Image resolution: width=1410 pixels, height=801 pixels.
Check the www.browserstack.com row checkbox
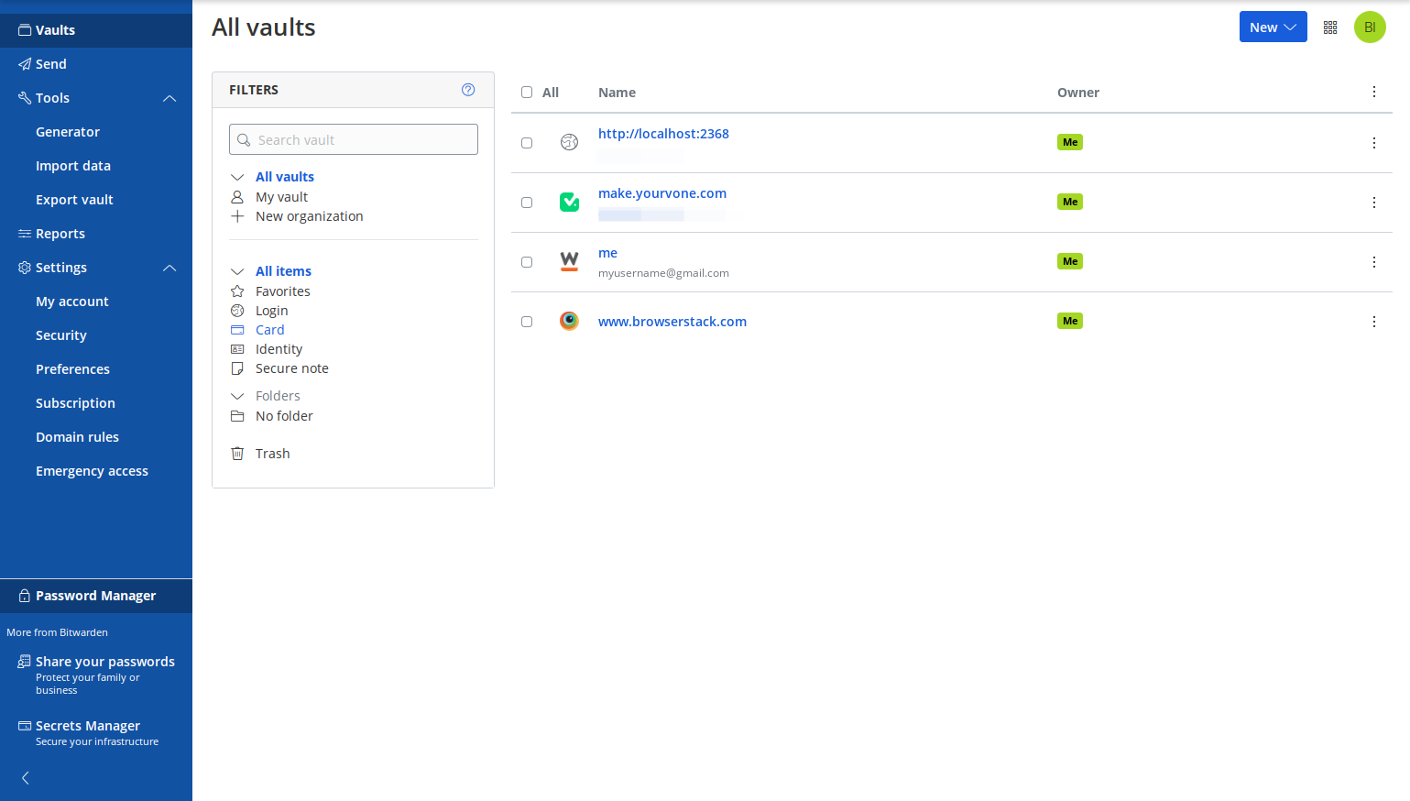pyautogui.click(x=527, y=322)
